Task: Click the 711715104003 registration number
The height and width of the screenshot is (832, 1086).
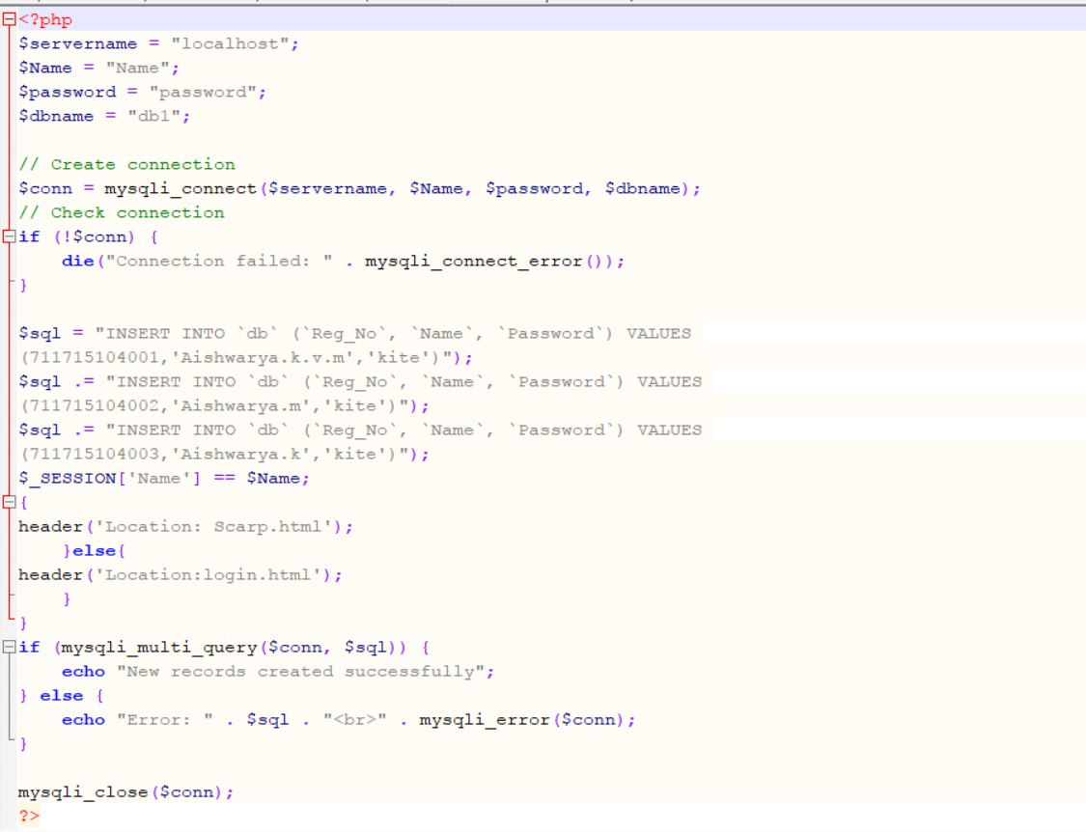Action: [95, 455]
